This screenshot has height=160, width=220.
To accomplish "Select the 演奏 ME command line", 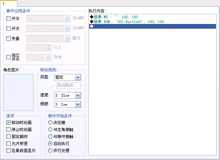I will pos(153,17).
